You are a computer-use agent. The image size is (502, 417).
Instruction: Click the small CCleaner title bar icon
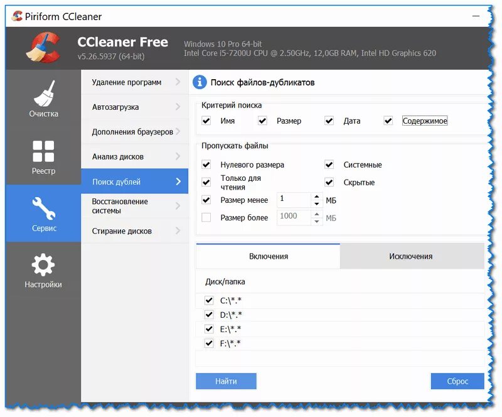point(17,16)
